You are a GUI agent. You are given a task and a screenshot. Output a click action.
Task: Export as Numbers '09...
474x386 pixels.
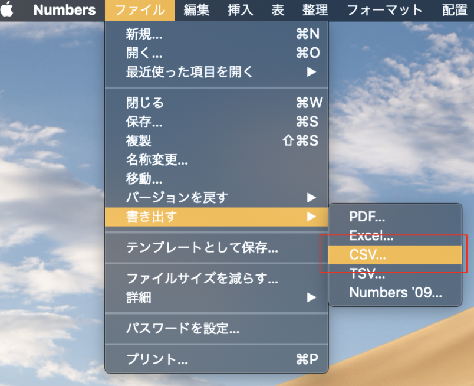395,293
